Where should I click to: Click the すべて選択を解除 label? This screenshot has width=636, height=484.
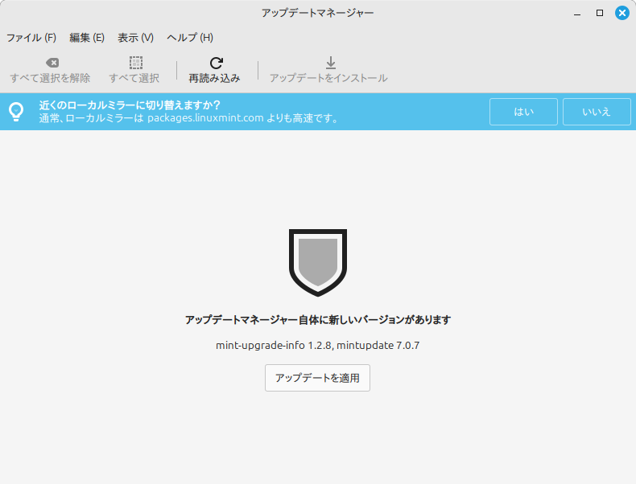(50, 78)
